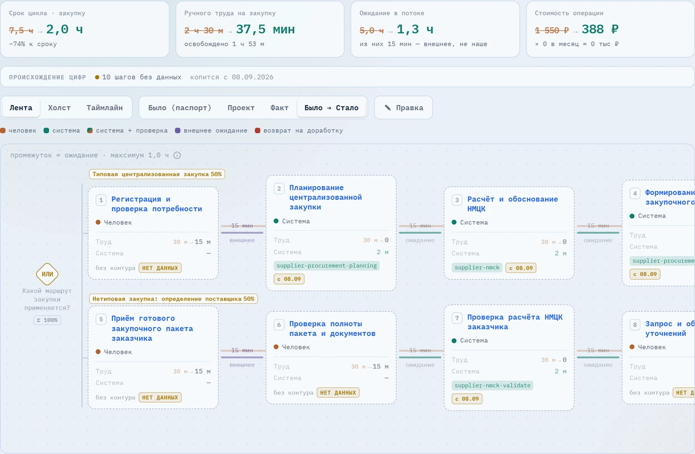Select the Было (паспорт) mode
Viewport: 695px width, 454px height.
coord(180,108)
